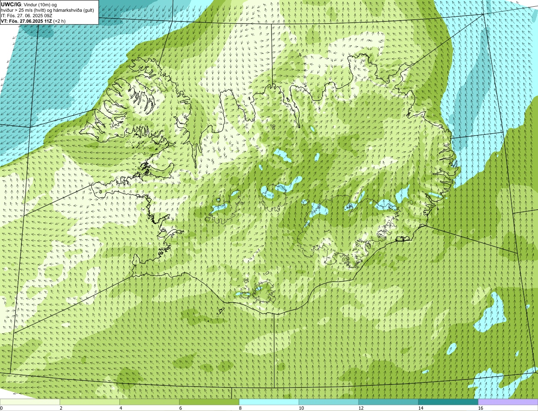Click the 6–8 darker green legend segment
This screenshot has width=538, height=411.
(x=209, y=402)
